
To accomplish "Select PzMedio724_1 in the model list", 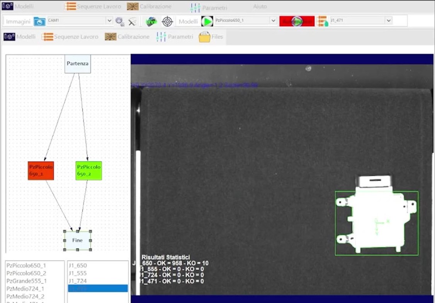I will click(x=25, y=289).
